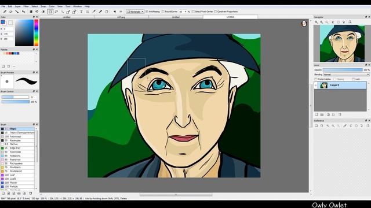
Task: Pick a shade in the color square
Action: (24, 33)
